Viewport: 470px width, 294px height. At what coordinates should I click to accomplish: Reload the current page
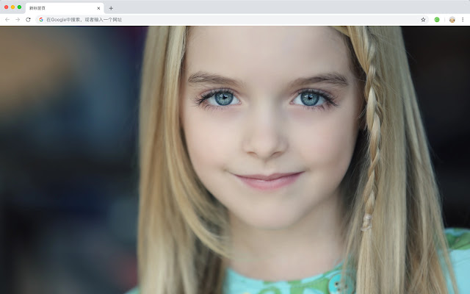click(x=28, y=20)
